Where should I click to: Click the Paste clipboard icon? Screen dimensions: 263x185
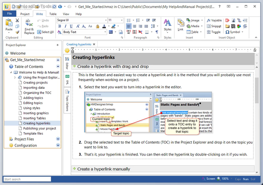9,23
